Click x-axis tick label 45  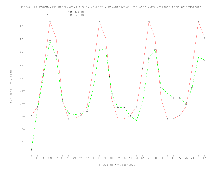[x=124, y=158]
